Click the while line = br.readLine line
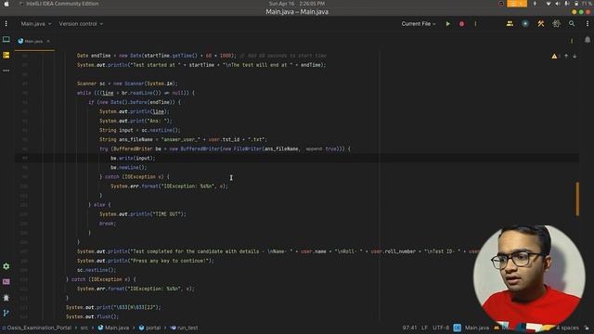The width and height of the screenshot is (594, 334). click(x=136, y=93)
